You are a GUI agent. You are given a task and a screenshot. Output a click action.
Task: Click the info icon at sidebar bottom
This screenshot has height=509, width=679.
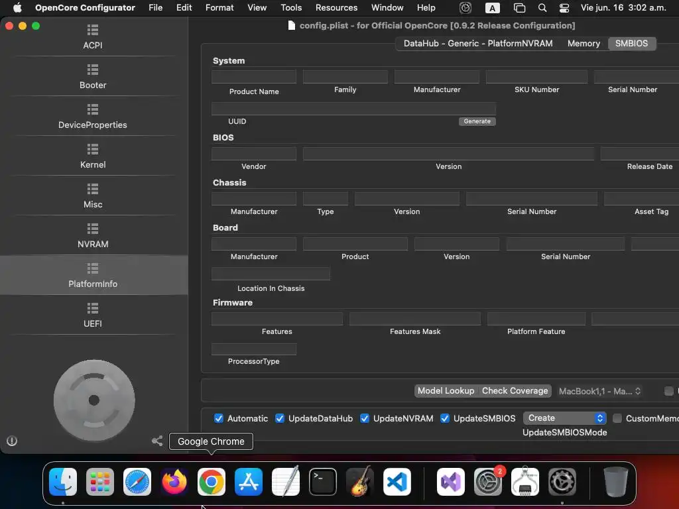(x=12, y=441)
